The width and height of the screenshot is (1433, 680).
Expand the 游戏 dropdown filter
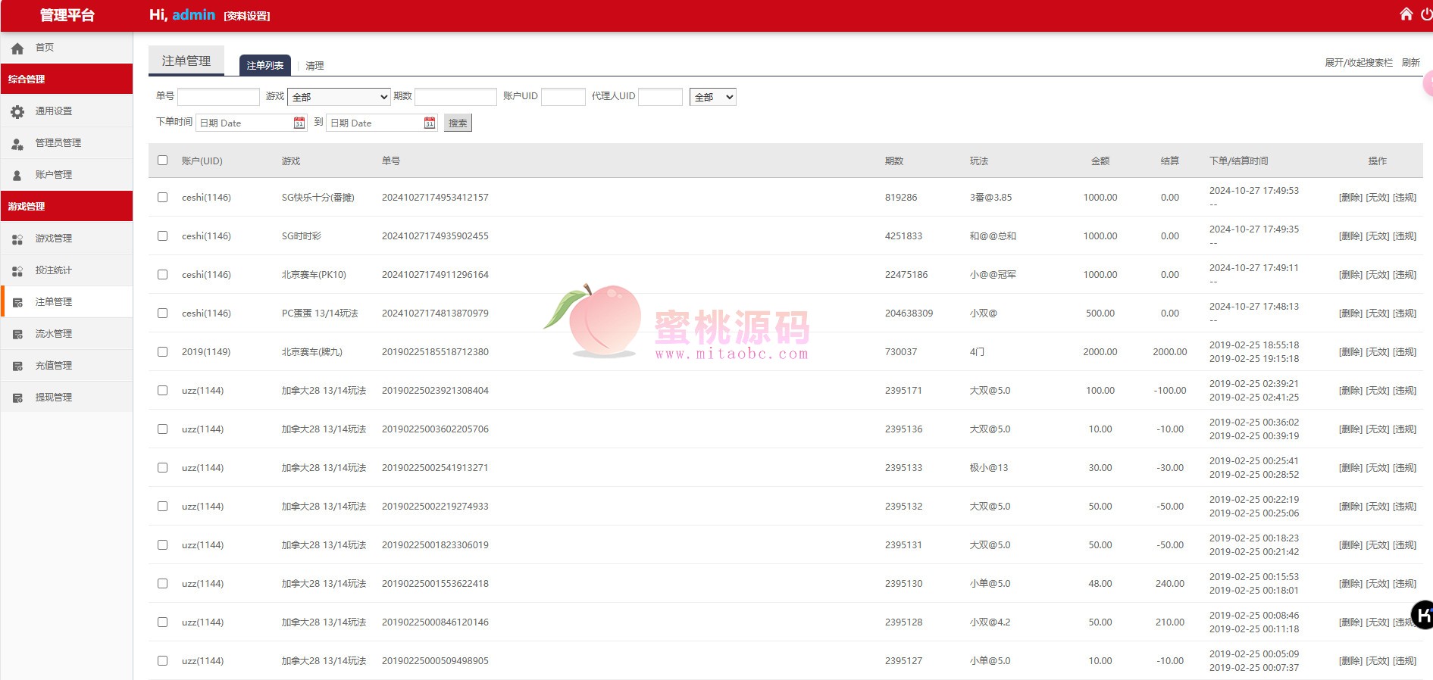tap(339, 97)
